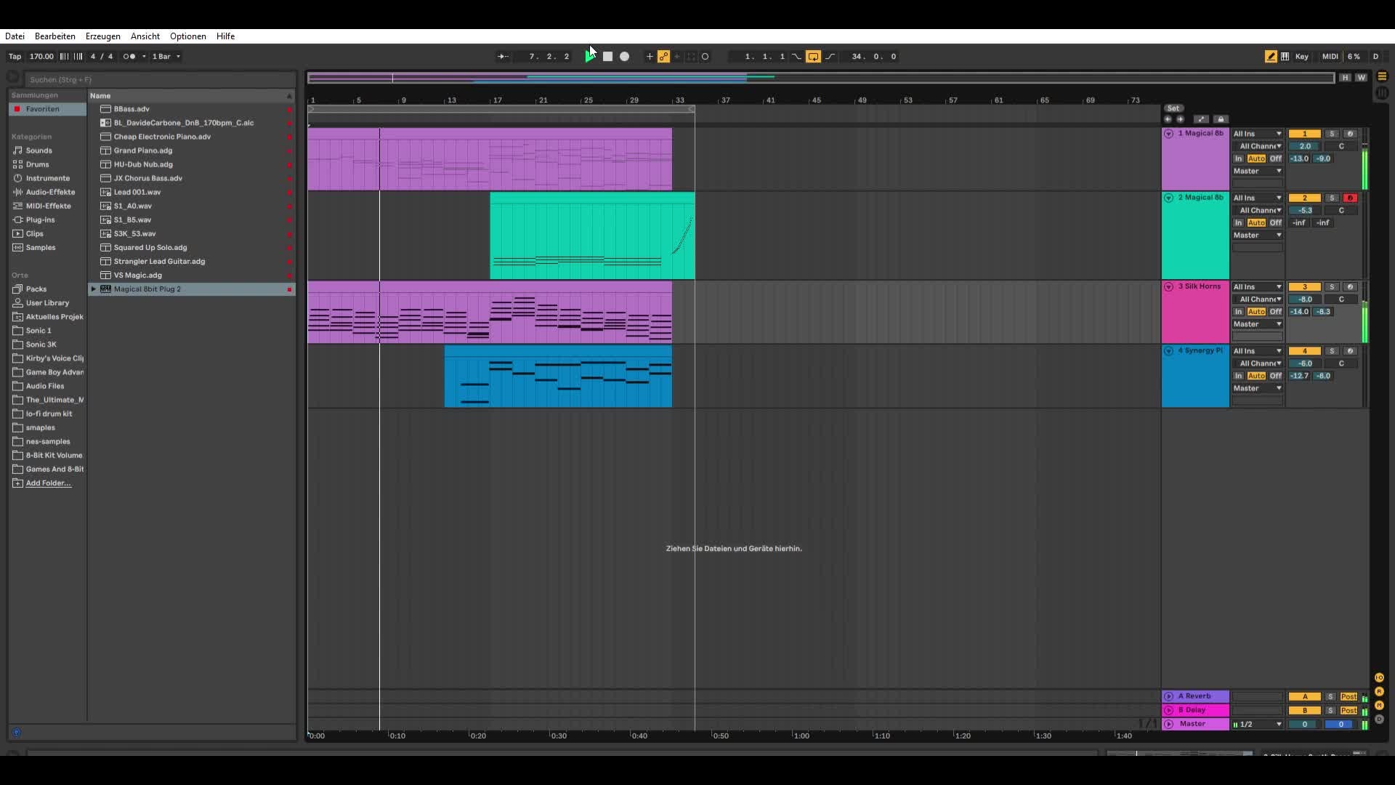Open the Bearbeiten menu

[55, 36]
